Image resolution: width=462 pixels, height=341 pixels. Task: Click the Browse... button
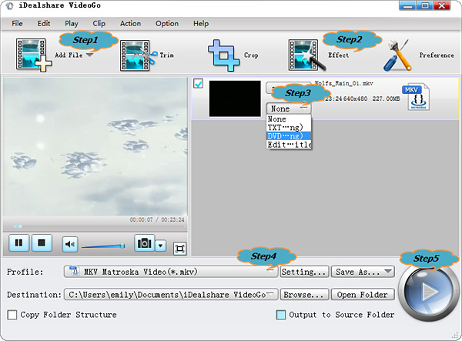click(304, 295)
